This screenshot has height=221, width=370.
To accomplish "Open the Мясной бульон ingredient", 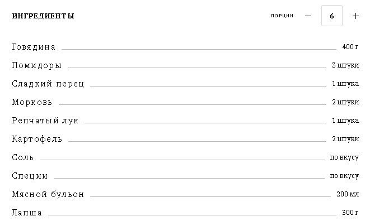I will pyautogui.click(x=48, y=194).
